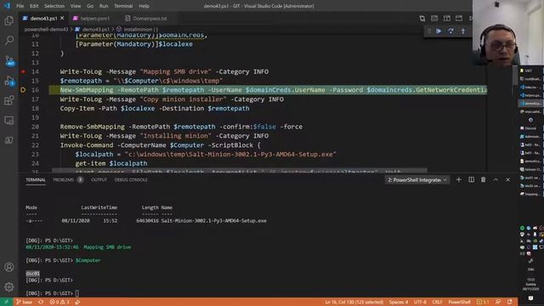Open the PowerShell Command Explorer icon
Screen dimensions: 544x306
pos(9,140)
